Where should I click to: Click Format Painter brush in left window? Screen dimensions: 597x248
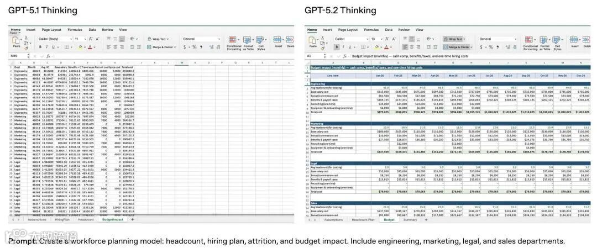coord(27,48)
